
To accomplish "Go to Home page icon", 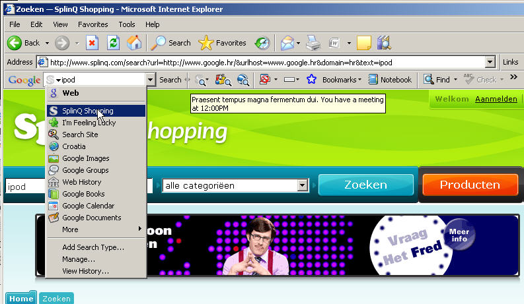I will (x=134, y=43).
